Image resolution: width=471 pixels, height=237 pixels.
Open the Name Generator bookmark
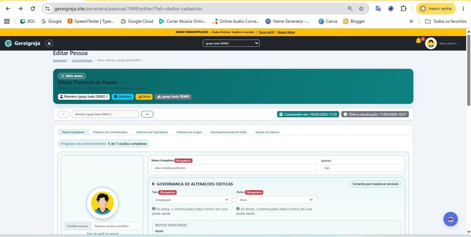tap(288, 21)
